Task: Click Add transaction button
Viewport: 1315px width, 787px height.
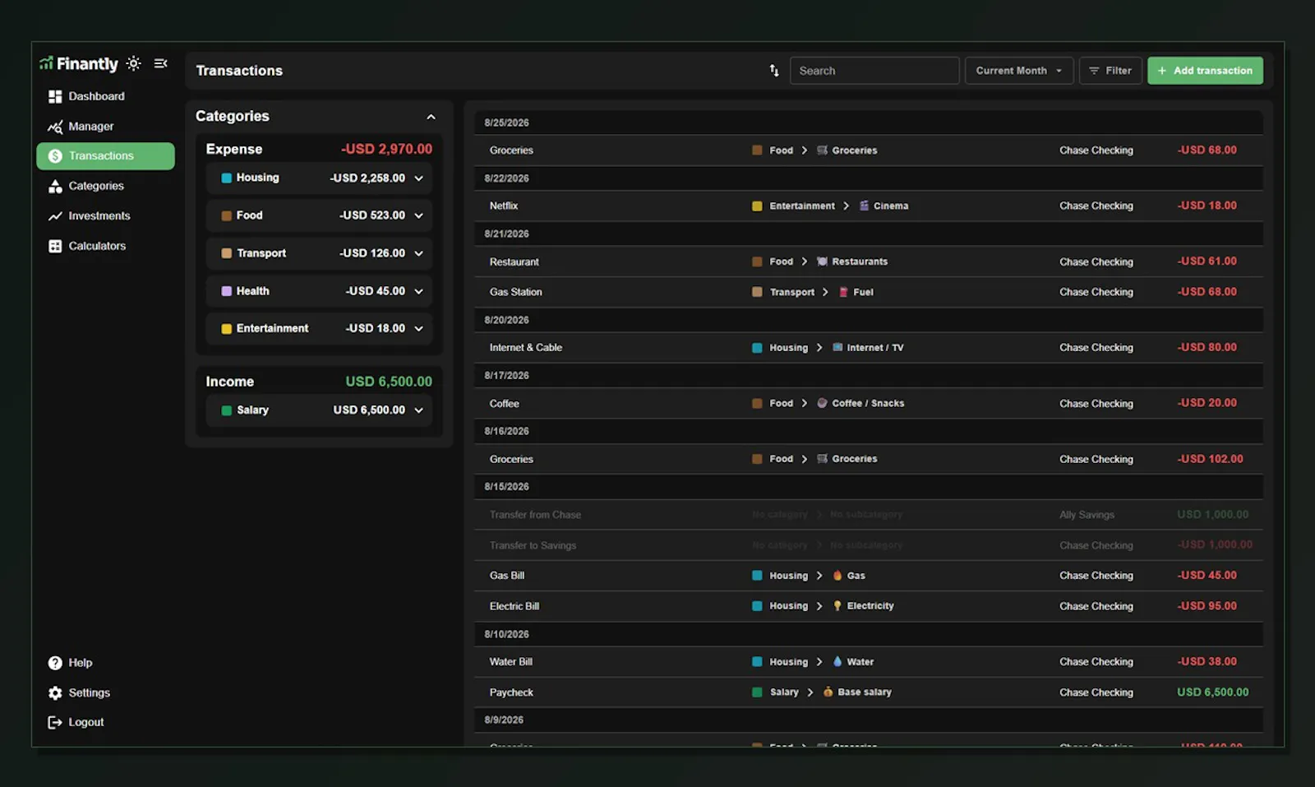Action: 1205,71
